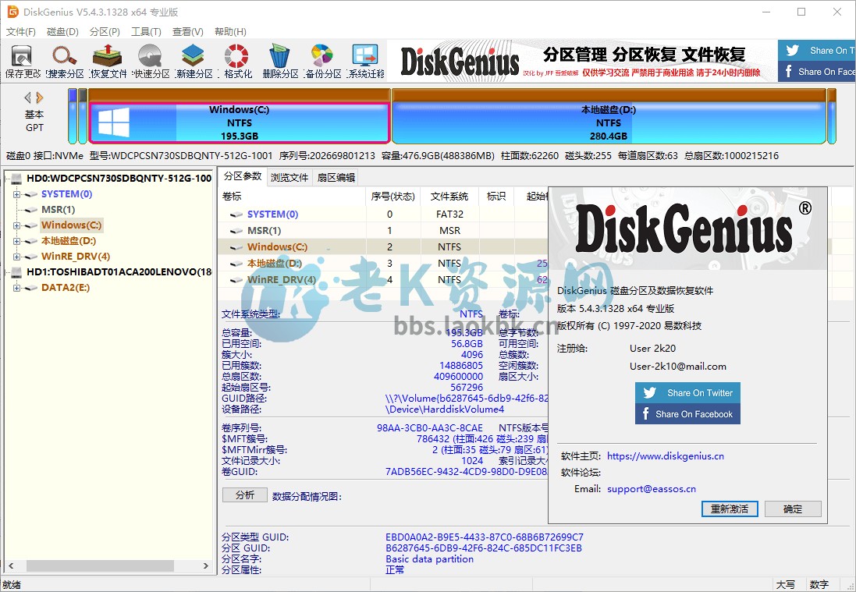Click the 序号(状态) column header
This screenshot has height=592, width=856.
(x=392, y=197)
